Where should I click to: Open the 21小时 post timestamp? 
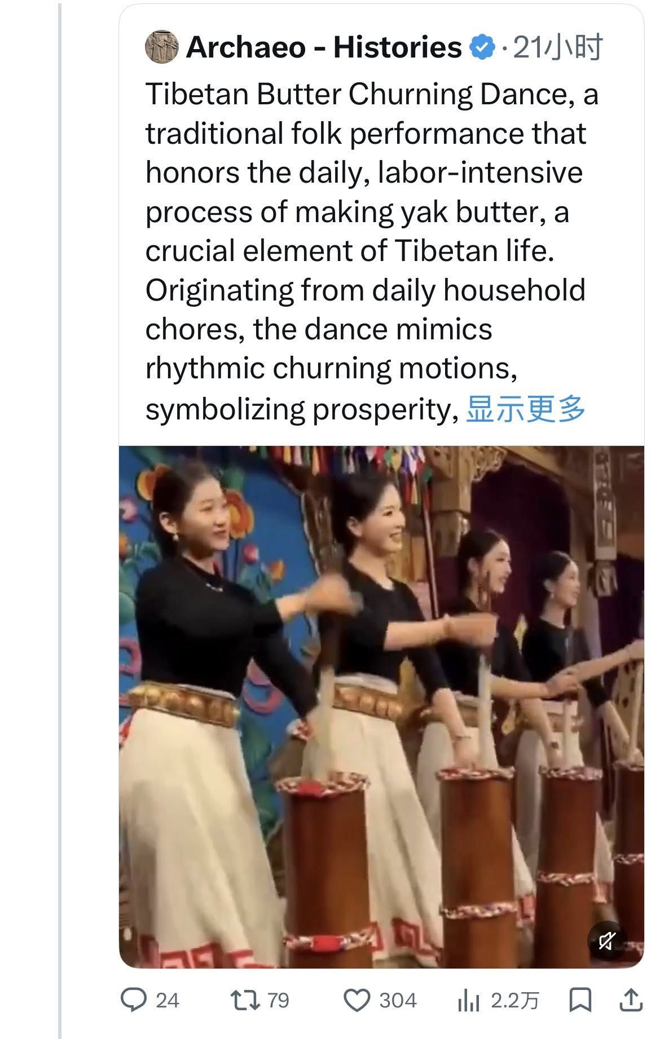[x=557, y=47]
